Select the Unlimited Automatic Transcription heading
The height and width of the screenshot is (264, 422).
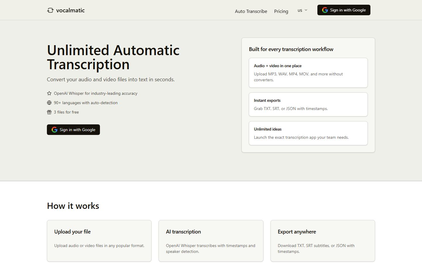coord(113,57)
